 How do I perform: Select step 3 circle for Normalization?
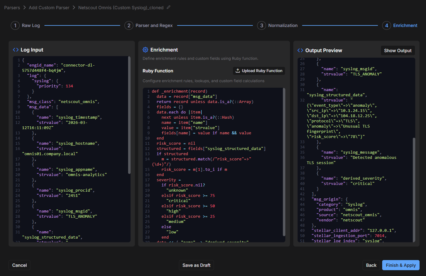(x=261, y=25)
